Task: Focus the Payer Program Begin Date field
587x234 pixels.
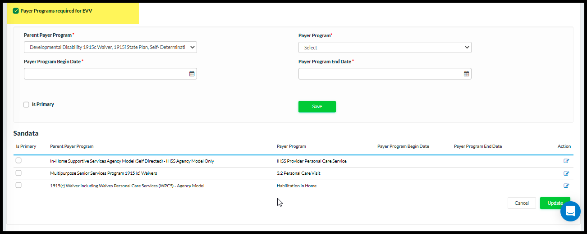Action: point(106,74)
